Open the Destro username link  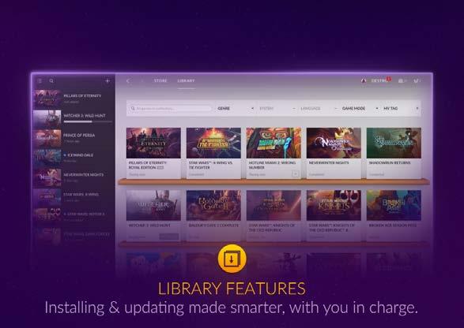379,80
